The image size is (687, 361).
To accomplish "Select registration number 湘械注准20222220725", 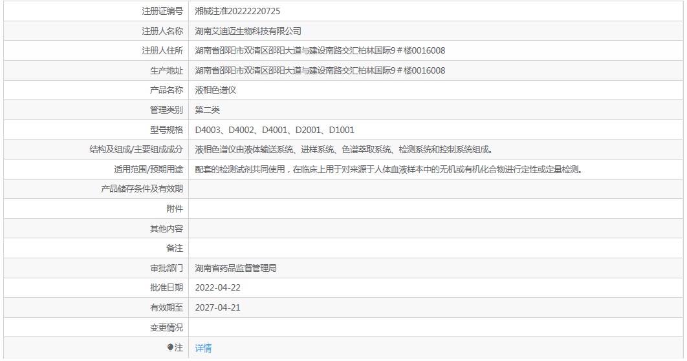I will click(237, 11).
